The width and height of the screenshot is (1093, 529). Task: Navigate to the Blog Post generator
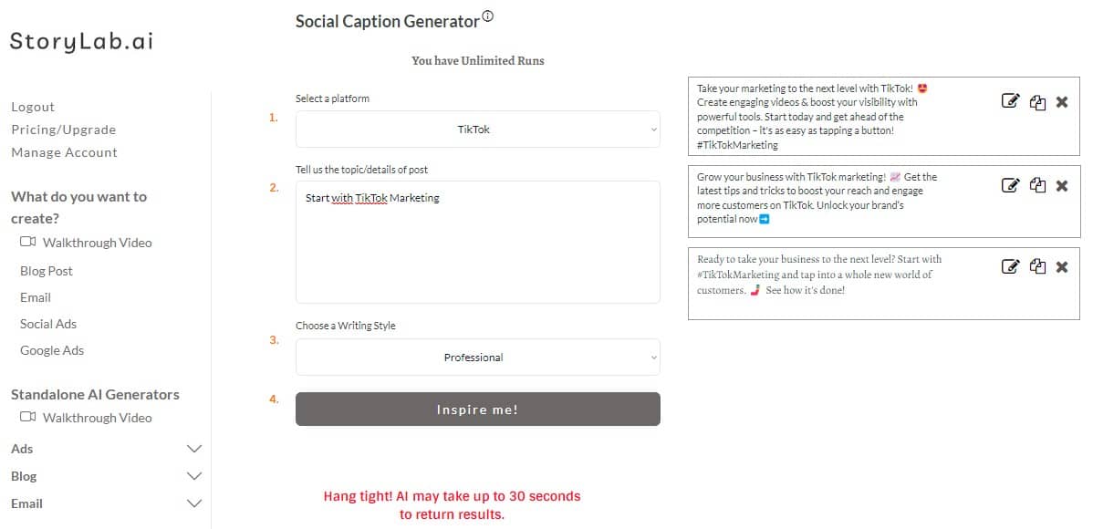coord(46,270)
